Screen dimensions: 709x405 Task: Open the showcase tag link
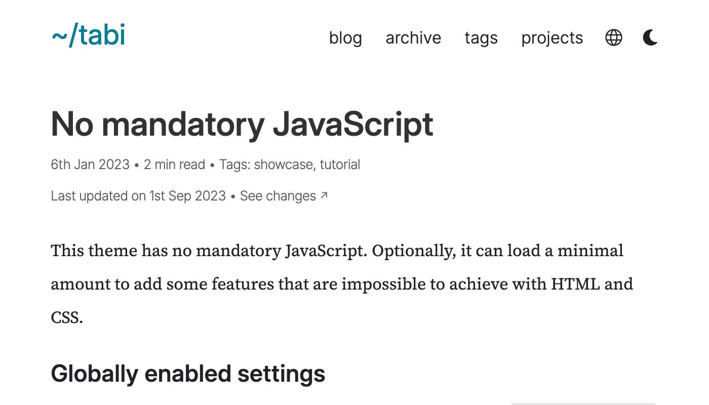point(283,165)
